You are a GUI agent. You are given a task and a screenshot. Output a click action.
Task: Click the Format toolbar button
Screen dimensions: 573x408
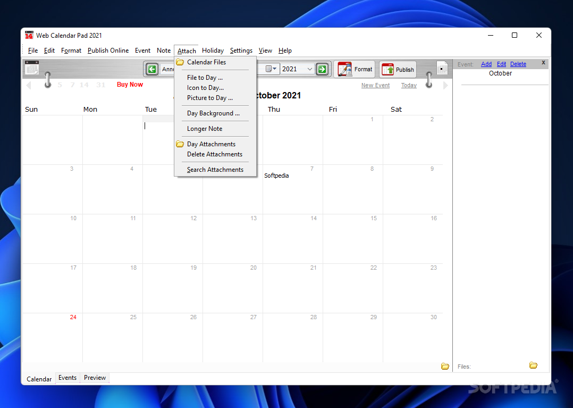[x=355, y=69]
